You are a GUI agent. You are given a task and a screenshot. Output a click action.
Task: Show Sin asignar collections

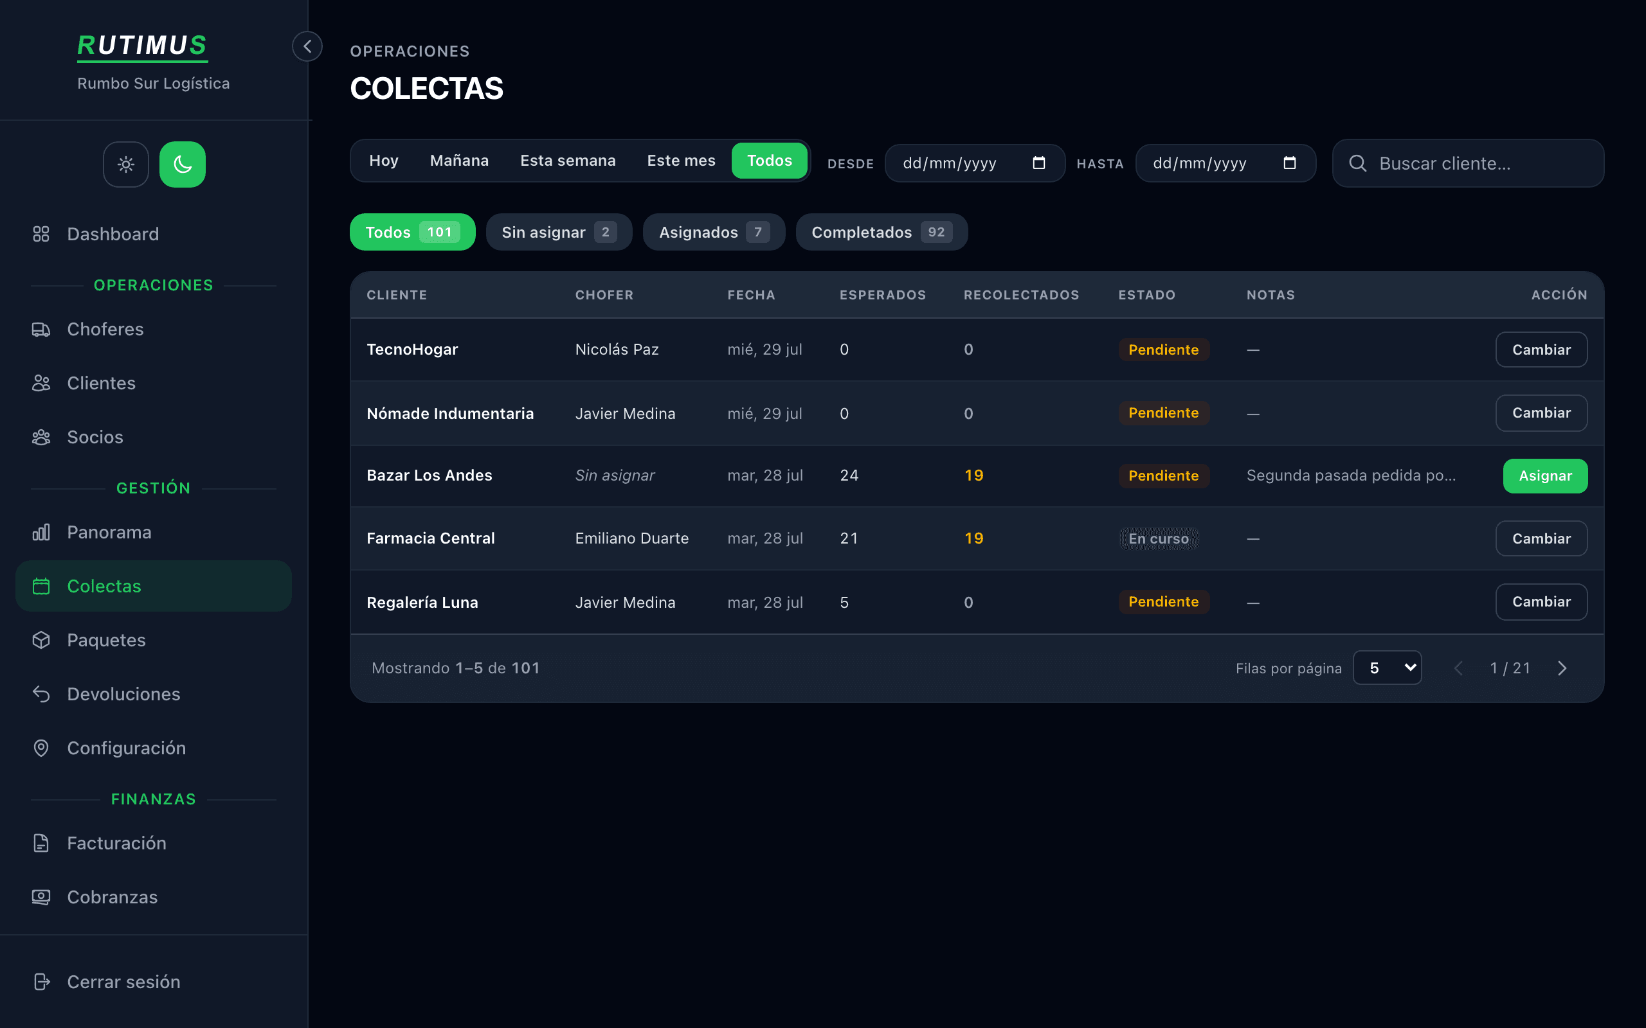559,232
